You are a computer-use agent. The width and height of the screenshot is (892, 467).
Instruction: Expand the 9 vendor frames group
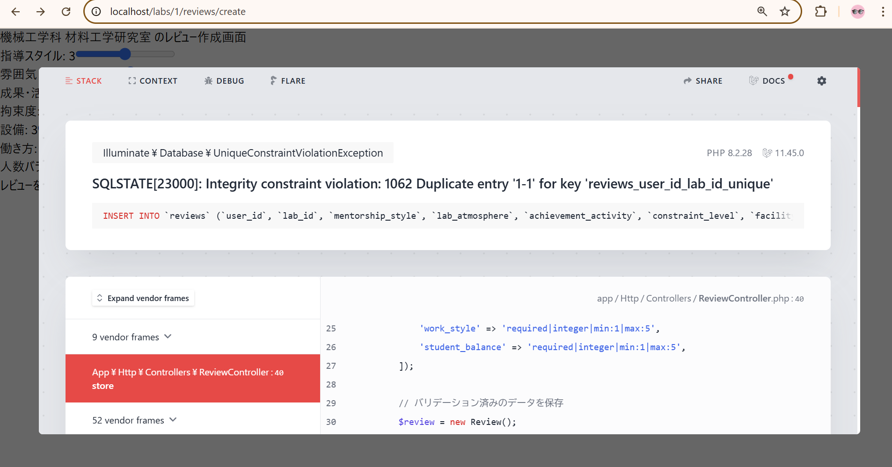[x=132, y=337]
